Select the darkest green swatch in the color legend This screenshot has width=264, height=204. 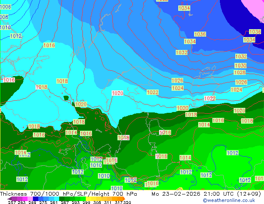coord(62,199)
